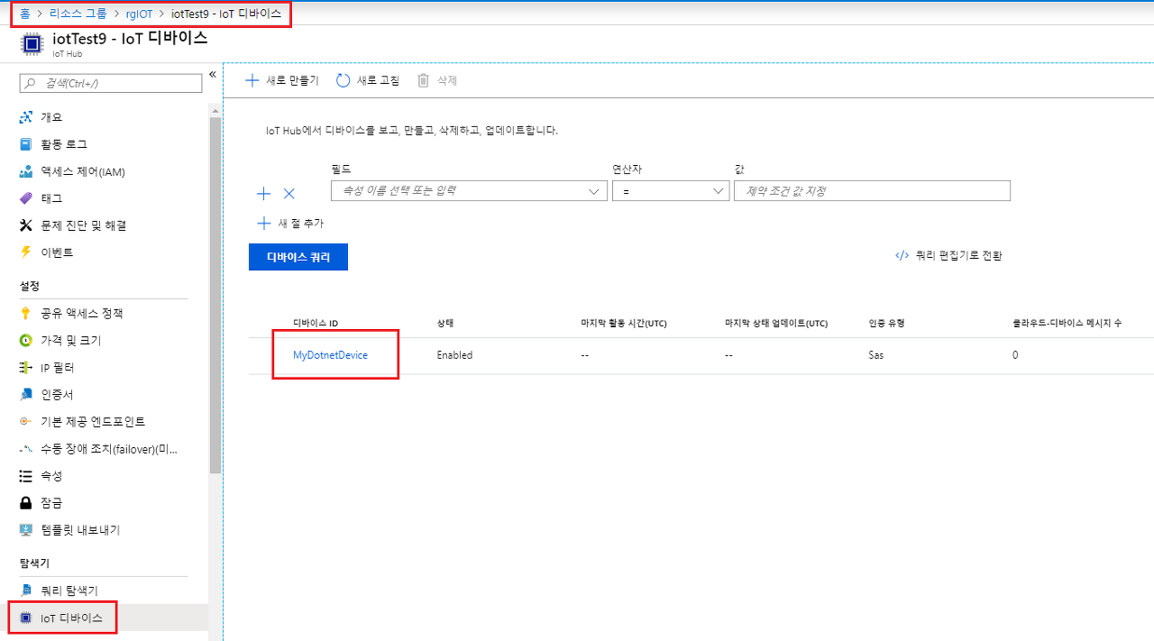1154x641 pixels.
Task: Click the Tags (태그) icon
Action: click(26, 198)
